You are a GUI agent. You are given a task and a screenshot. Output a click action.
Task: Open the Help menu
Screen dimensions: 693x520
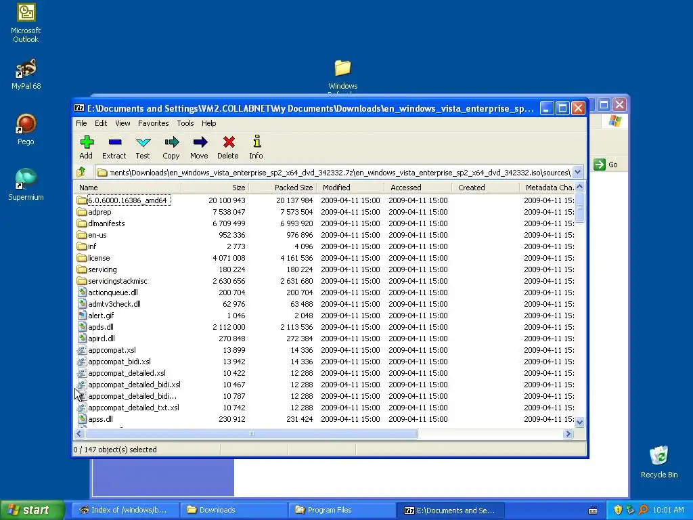[x=208, y=123]
